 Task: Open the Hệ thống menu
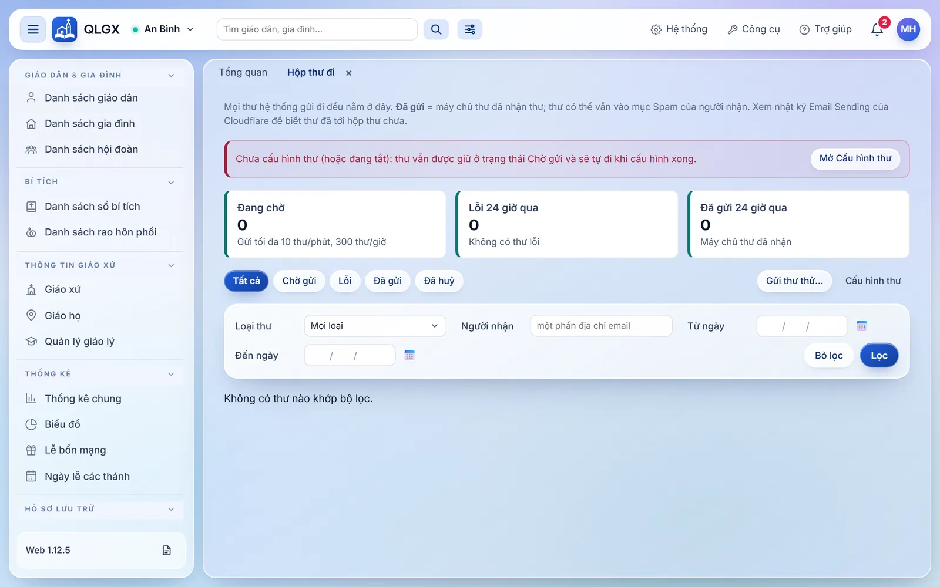pyautogui.click(x=679, y=29)
